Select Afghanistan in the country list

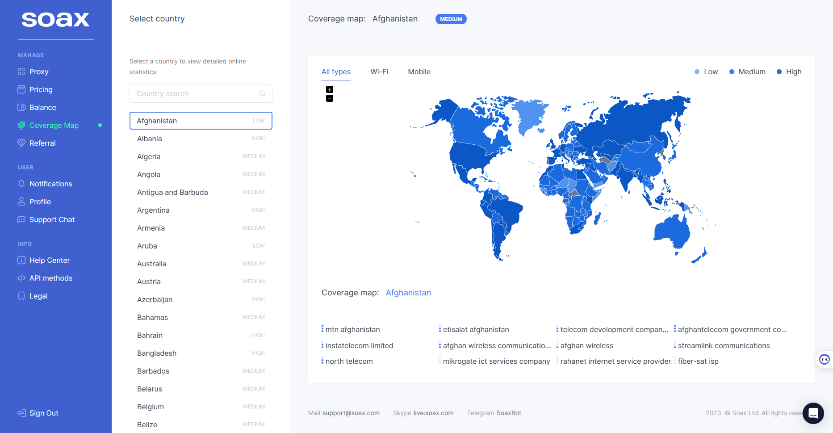201,121
